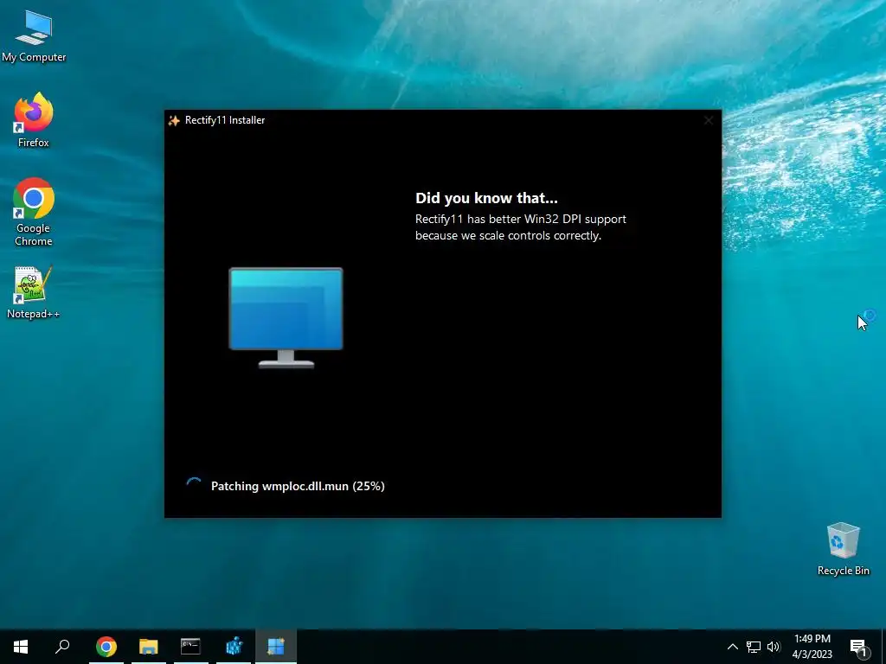Click the monitor illustration in the installer

(x=286, y=317)
